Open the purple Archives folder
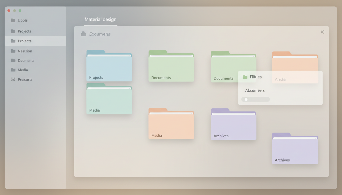The width and height of the screenshot is (342, 195). pyautogui.click(x=233, y=124)
